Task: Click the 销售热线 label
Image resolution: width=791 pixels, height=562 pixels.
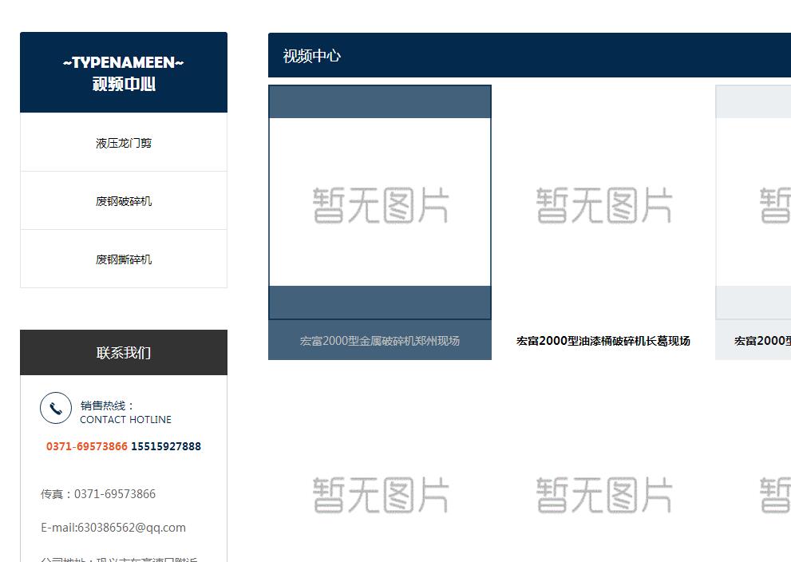Action: tap(107, 406)
